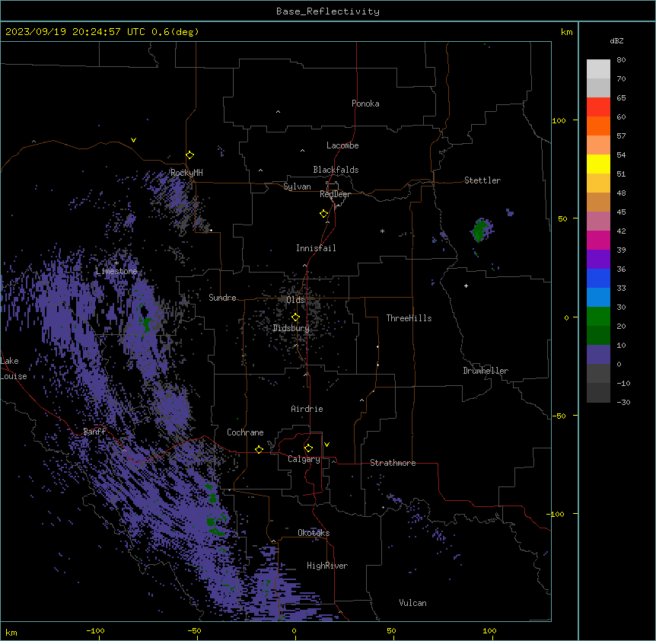The image size is (656, 641).
Task: Click the Didsbury label
Action: coord(291,328)
